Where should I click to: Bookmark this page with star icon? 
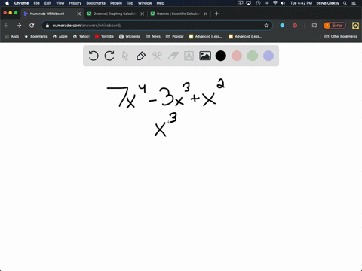click(266, 26)
